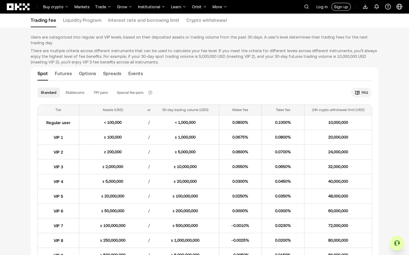
Task: Expand the Learn menu
Action: click(178, 7)
